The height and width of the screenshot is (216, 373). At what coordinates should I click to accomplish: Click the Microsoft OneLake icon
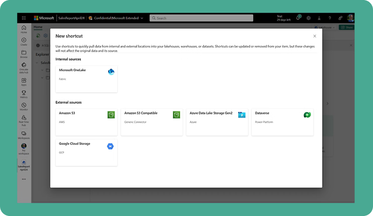pyautogui.click(x=111, y=72)
